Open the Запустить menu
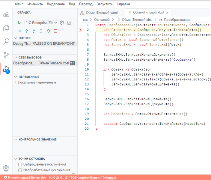 (105, 4)
